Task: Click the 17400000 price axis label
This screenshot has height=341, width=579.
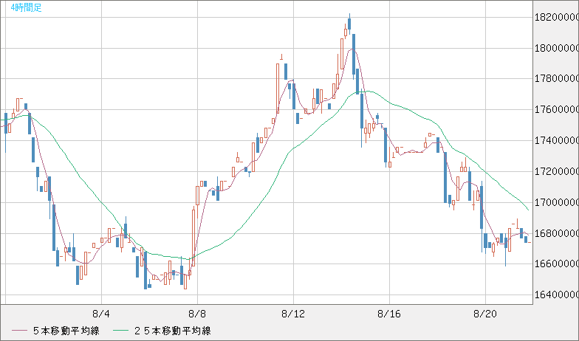Action: coord(557,140)
